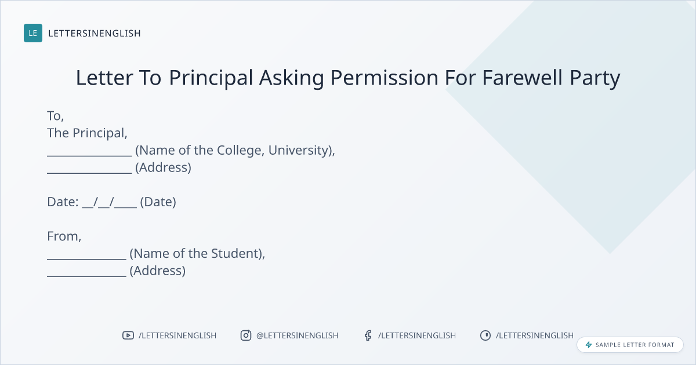696x365 pixels.
Task: Click the YouTube icon in footer
Action: click(x=128, y=335)
